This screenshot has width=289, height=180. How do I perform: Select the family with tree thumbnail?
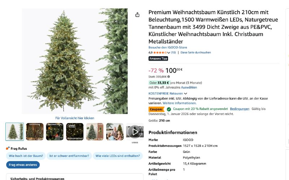[115, 132]
